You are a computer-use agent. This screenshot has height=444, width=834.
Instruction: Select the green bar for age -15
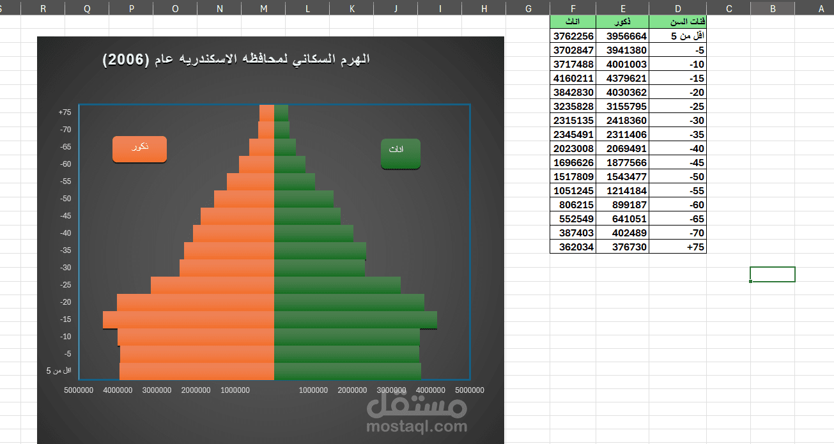(355, 319)
